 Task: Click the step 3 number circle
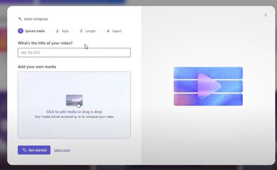pos(81,31)
